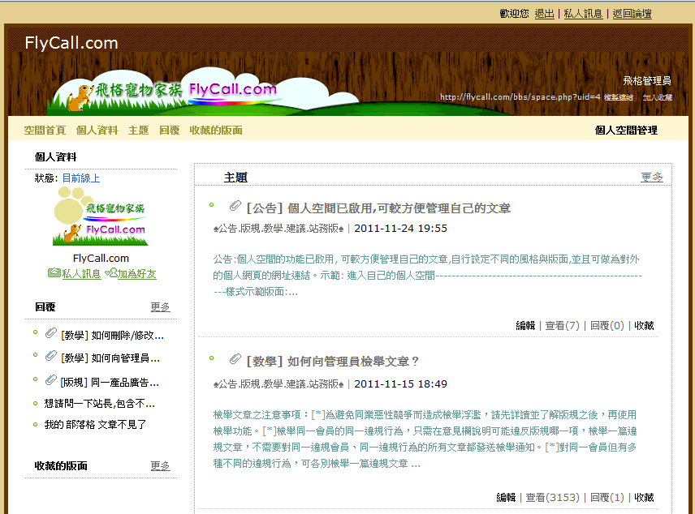Open the 空間首頁 tab
This screenshot has height=514, width=695.
(45, 130)
